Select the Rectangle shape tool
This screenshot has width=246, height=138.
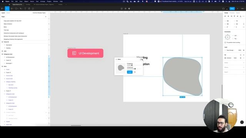pos(16,8)
